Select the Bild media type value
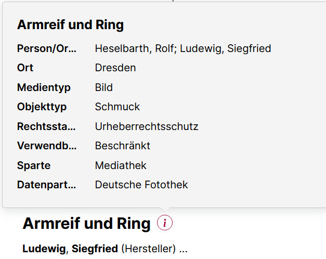Viewport: 326px width, 259px height. pos(104,87)
